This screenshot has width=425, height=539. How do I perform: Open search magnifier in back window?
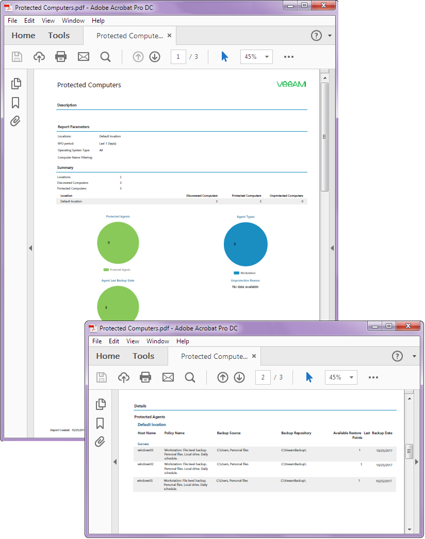click(x=105, y=57)
